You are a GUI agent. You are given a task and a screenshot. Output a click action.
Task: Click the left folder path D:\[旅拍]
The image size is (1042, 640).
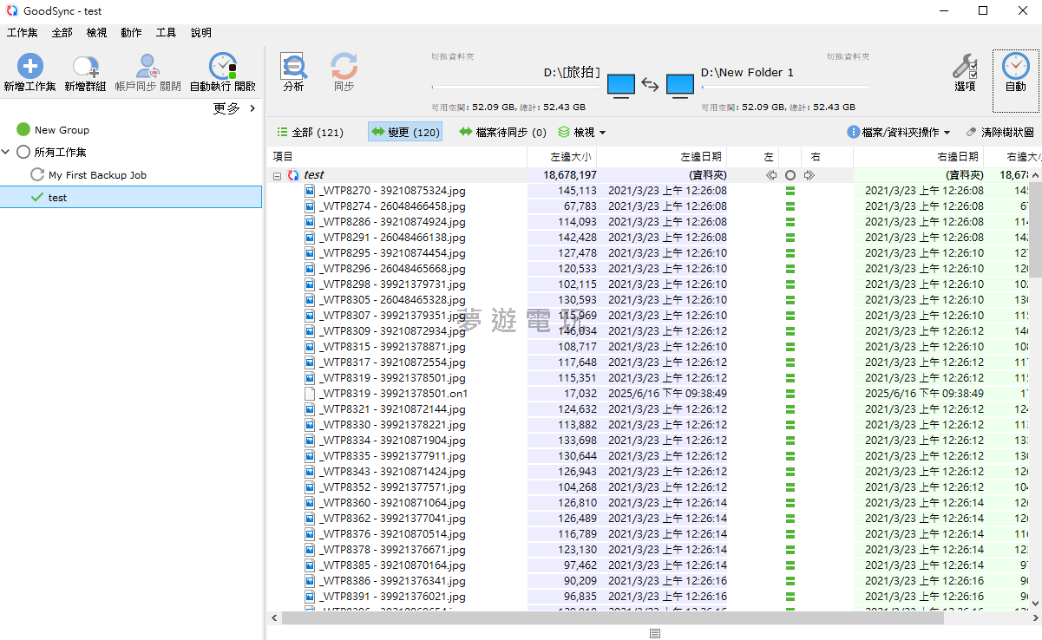click(572, 73)
